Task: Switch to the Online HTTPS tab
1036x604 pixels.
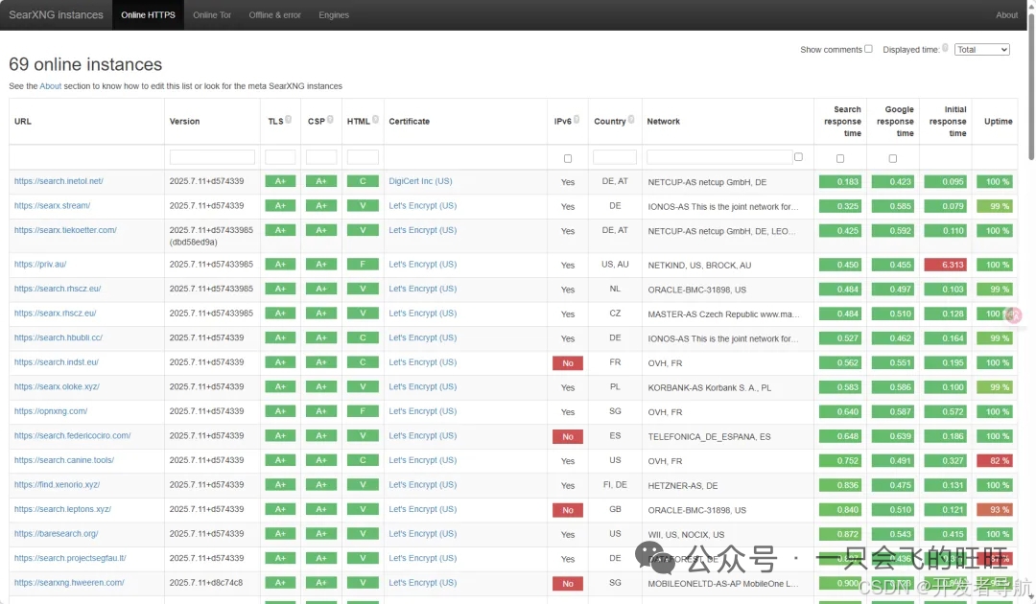Action: tap(148, 14)
